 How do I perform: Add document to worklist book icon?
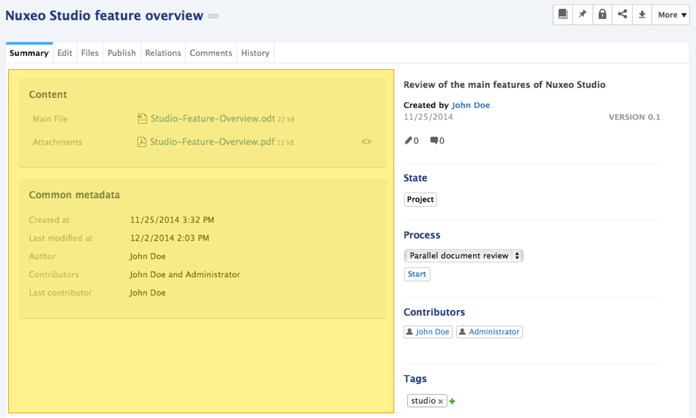tap(563, 15)
